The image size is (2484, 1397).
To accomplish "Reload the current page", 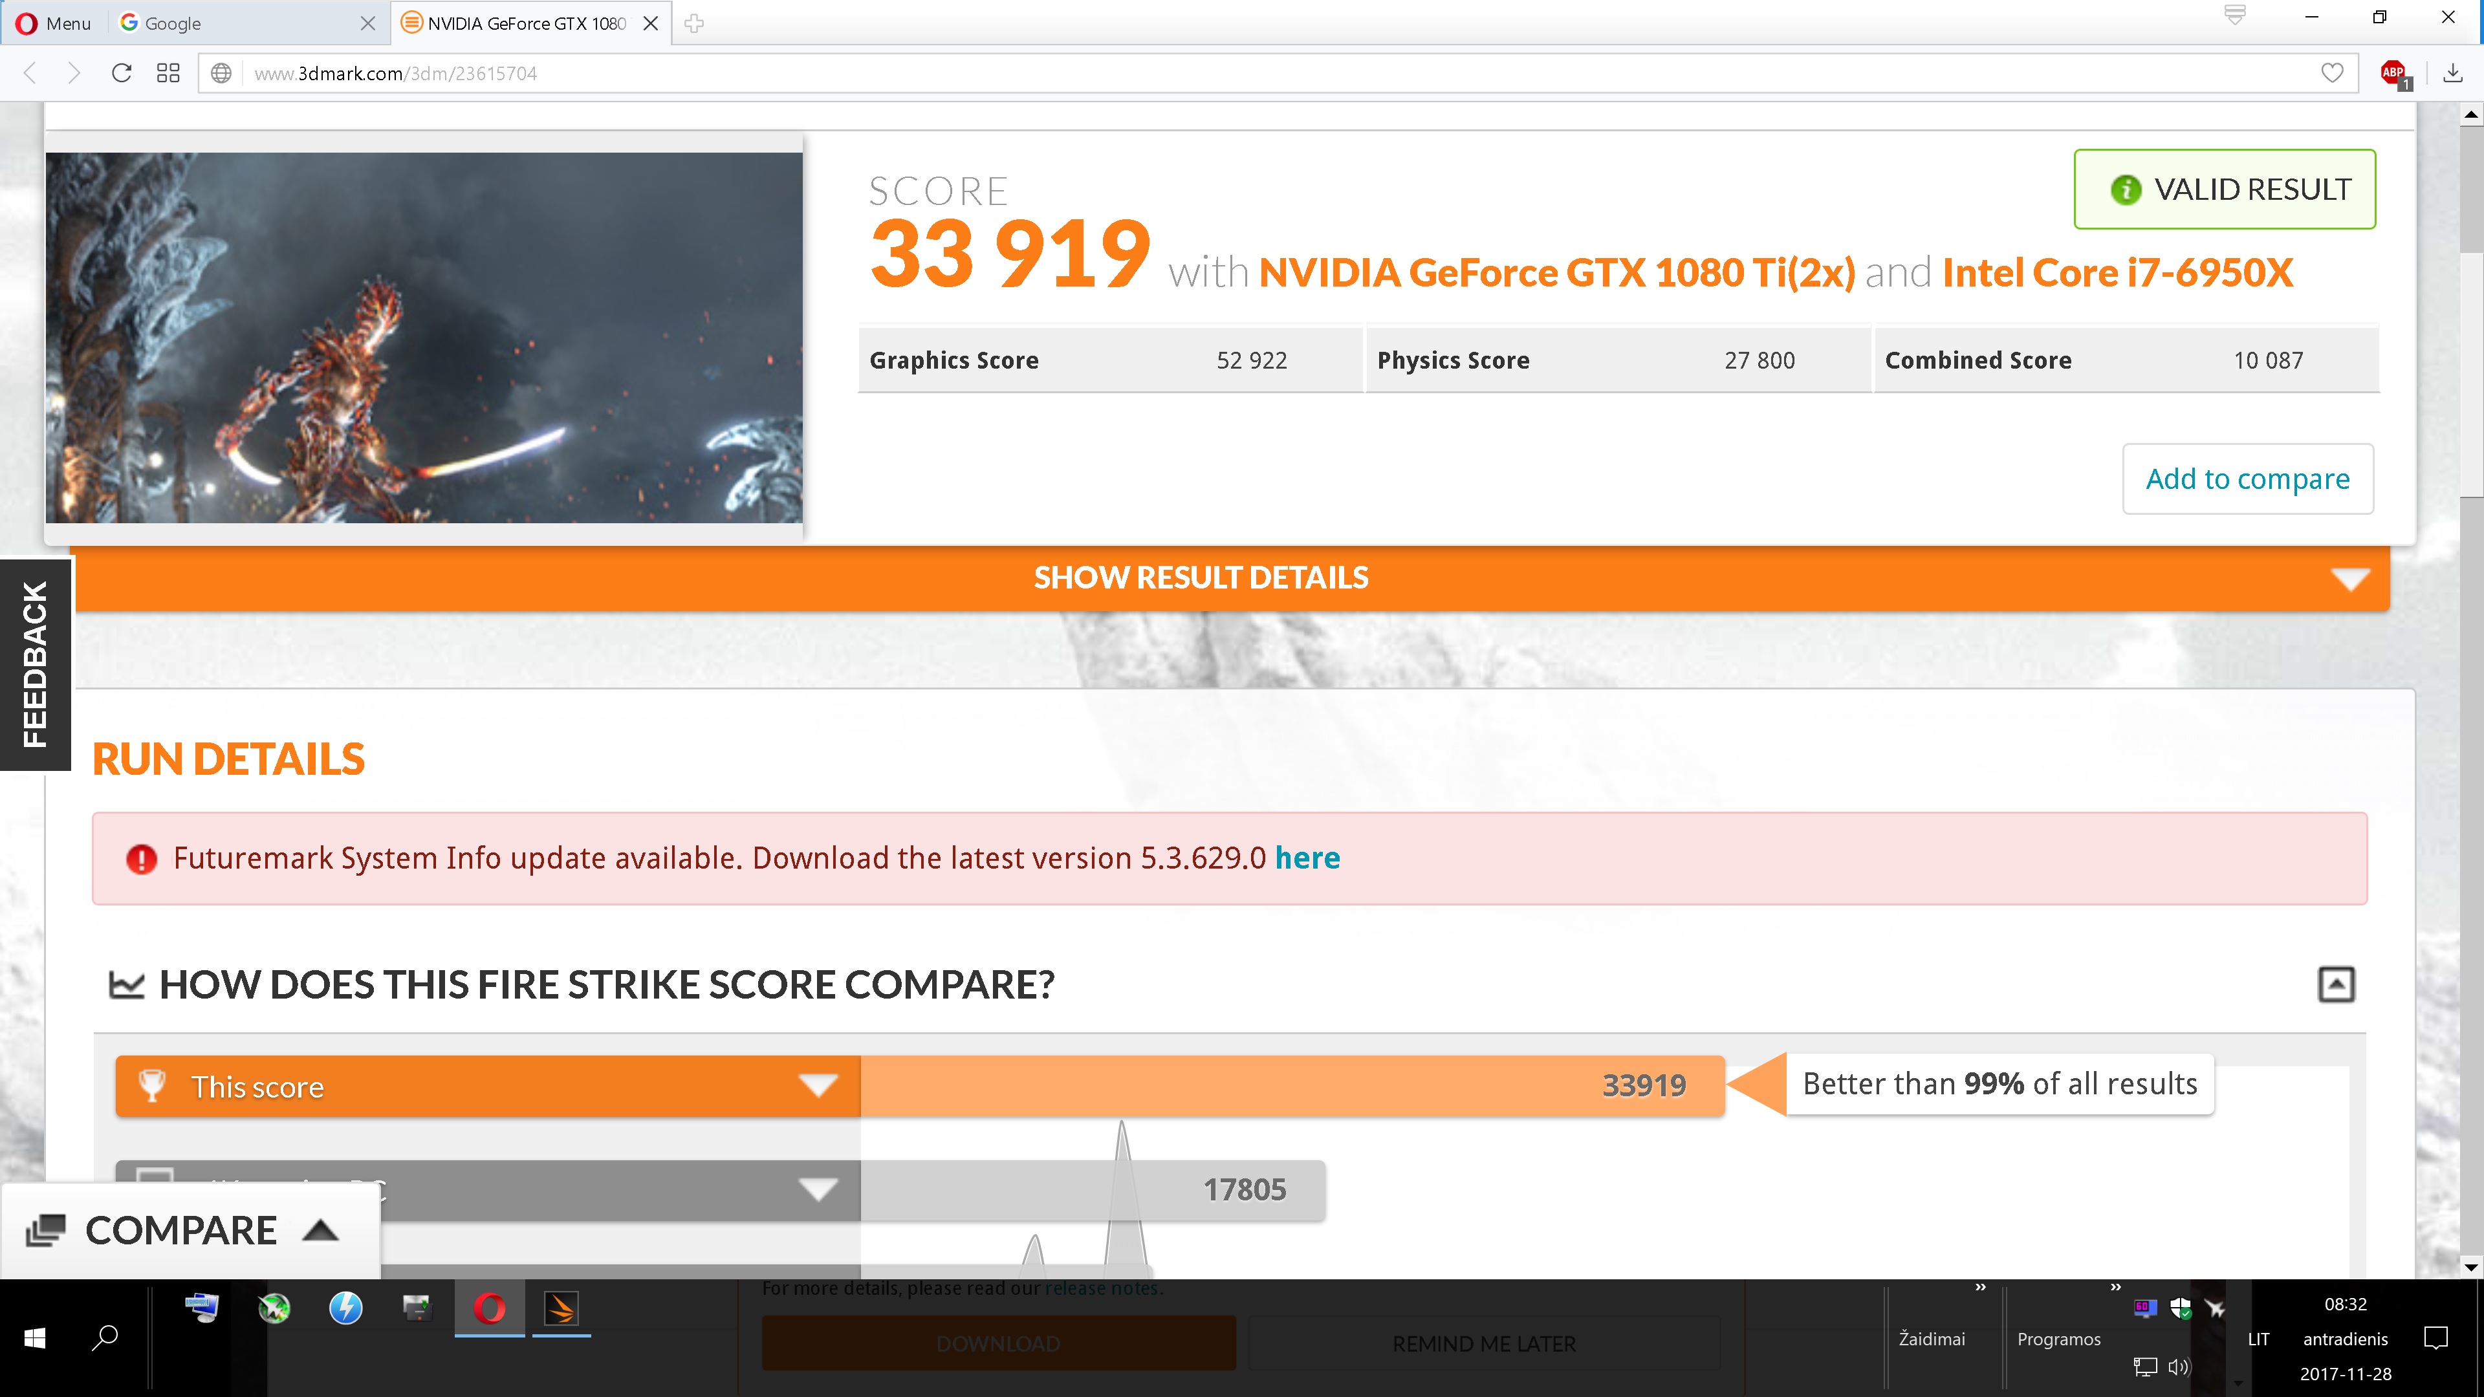I will 122,73.
